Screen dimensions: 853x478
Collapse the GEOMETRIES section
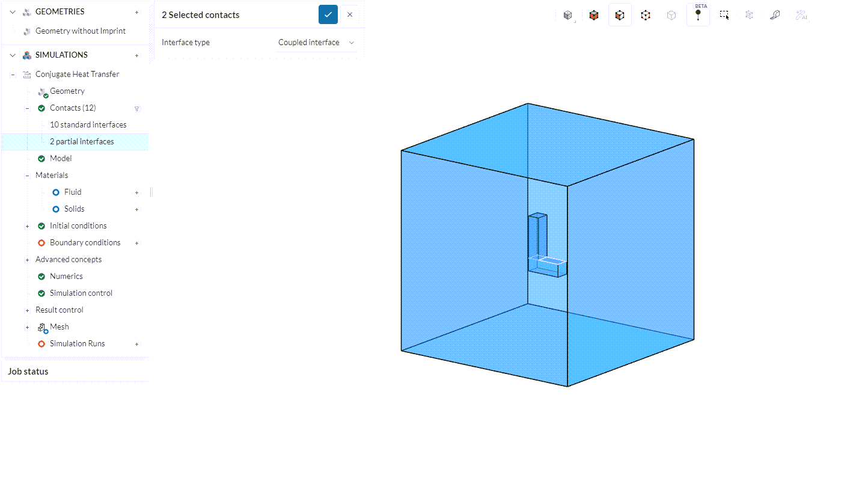[13, 12]
